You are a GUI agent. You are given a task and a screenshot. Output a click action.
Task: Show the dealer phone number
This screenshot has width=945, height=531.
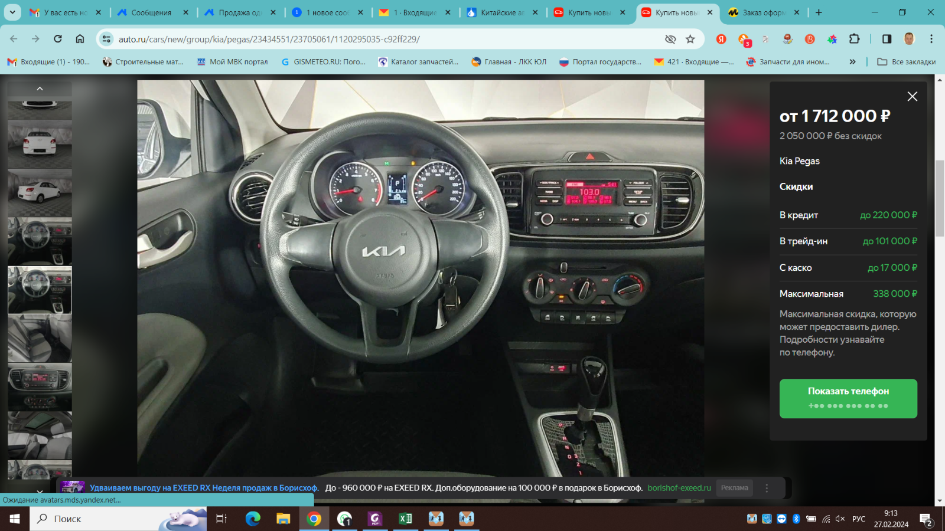[x=848, y=399]
